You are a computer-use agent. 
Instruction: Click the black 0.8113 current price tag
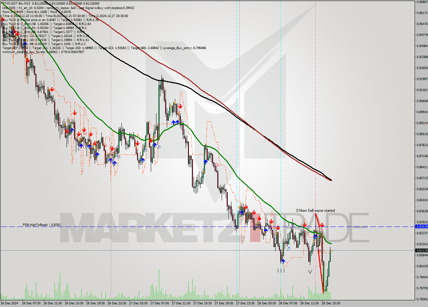[421, 250]
